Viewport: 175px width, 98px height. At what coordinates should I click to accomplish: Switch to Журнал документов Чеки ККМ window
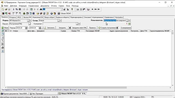tap(14, 94)
